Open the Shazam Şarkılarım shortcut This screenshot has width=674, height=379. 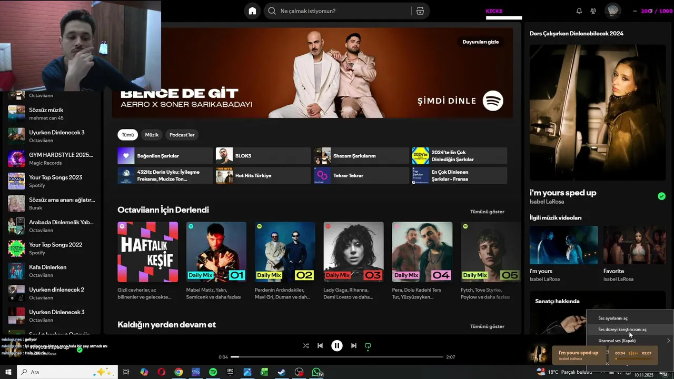pos(361,156)
